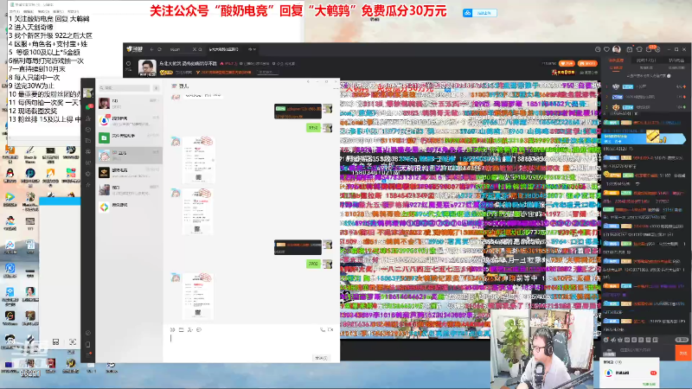Open the second received receipt image in chat

[x=198, y=211]
